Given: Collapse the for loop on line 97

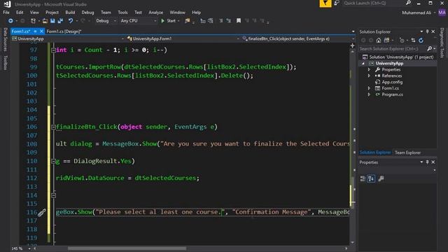Looking at the screenshot, I should click(53, 50).
